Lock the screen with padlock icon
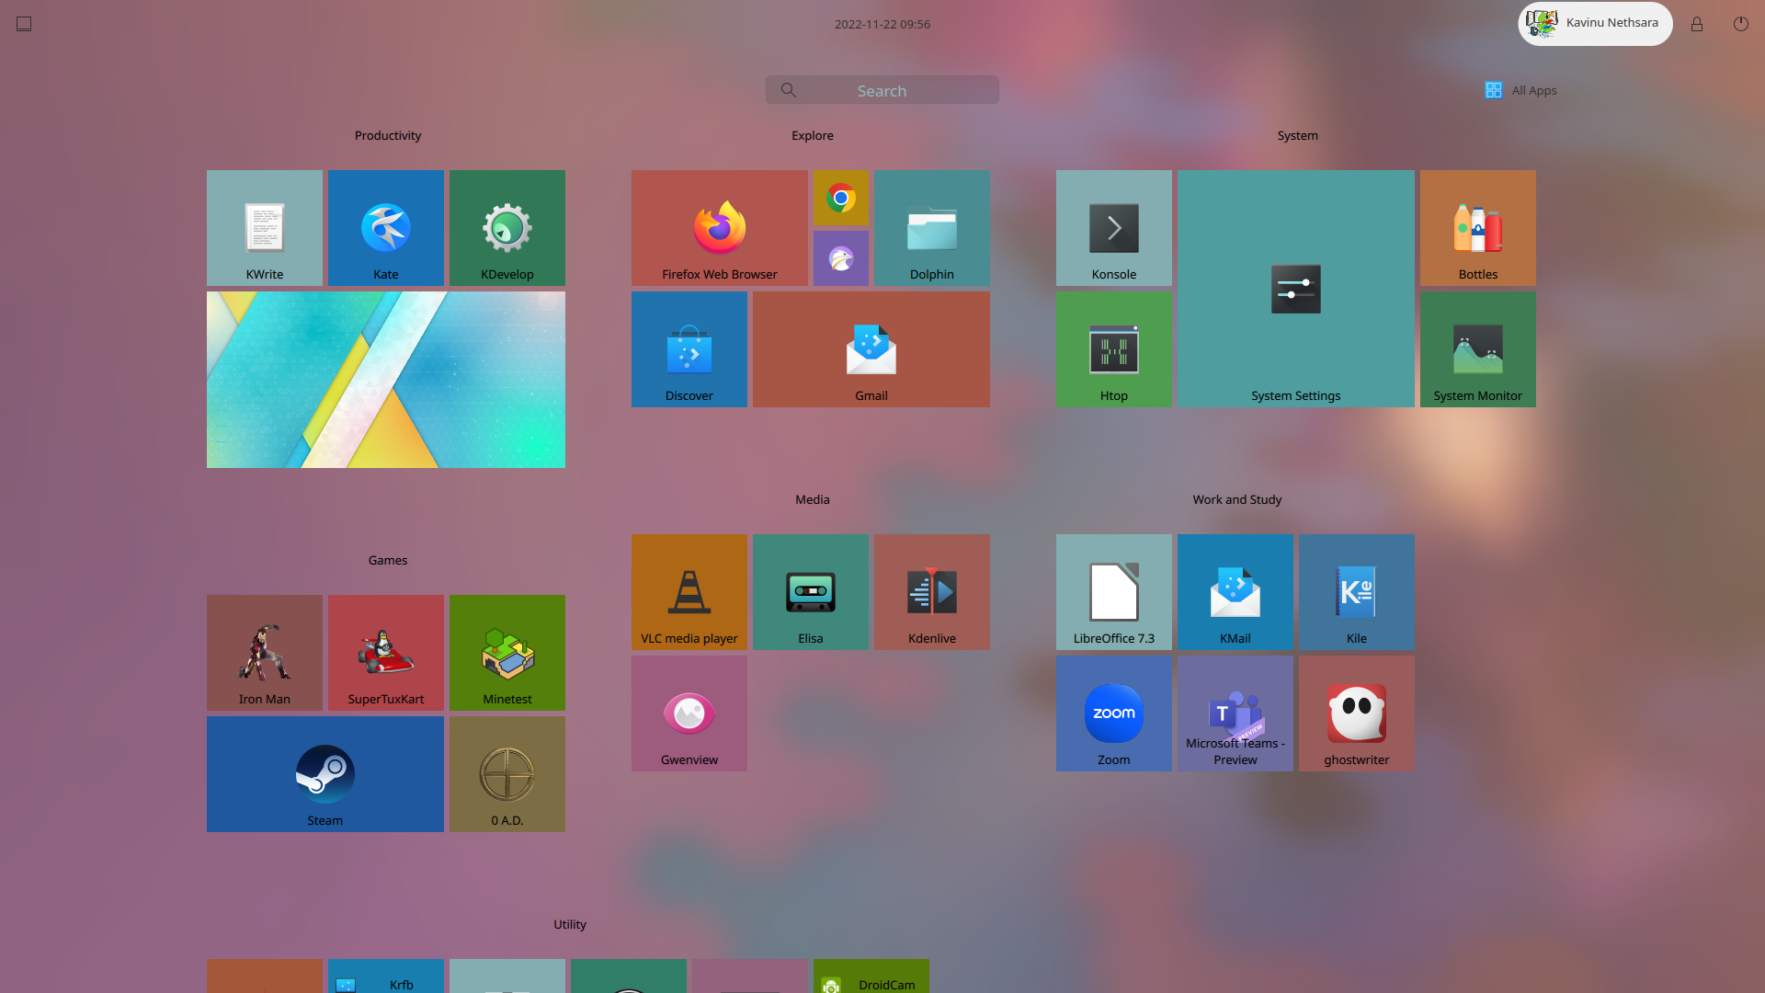This screenshot has width=1765, height=993. pos(1697,24)
